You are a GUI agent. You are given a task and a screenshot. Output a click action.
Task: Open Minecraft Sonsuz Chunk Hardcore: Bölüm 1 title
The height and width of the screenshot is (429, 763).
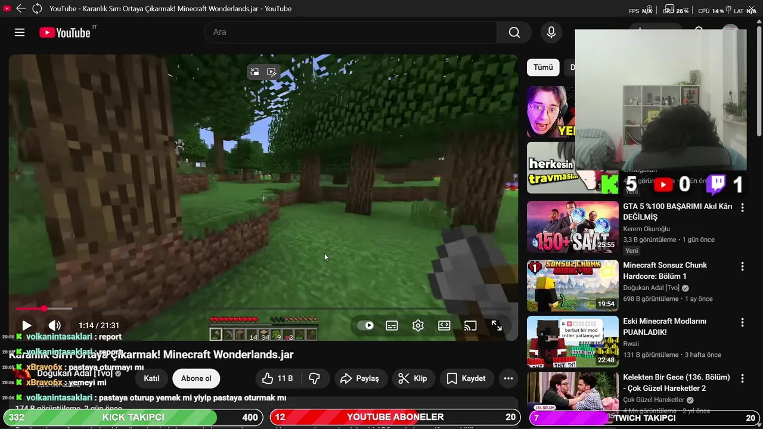point(665,271)
